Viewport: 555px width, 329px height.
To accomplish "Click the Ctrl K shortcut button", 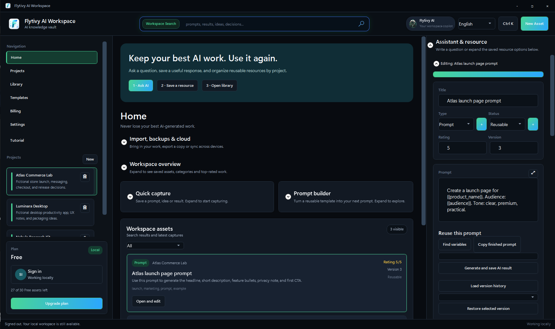I will tap(508, 24).
